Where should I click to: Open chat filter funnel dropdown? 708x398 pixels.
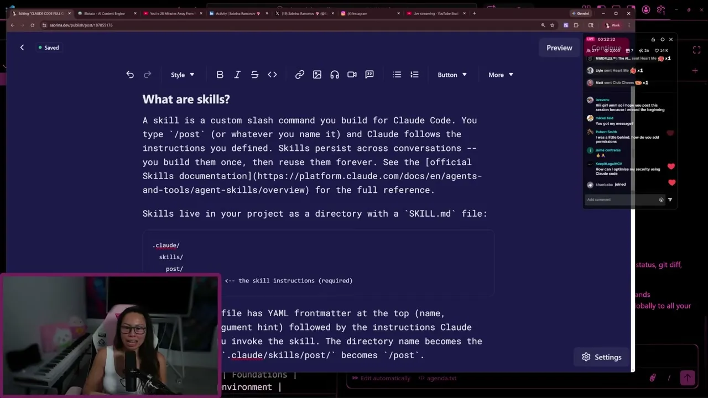click(670, 200)
